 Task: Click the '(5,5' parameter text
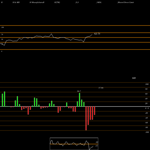(x=77, y=2)
